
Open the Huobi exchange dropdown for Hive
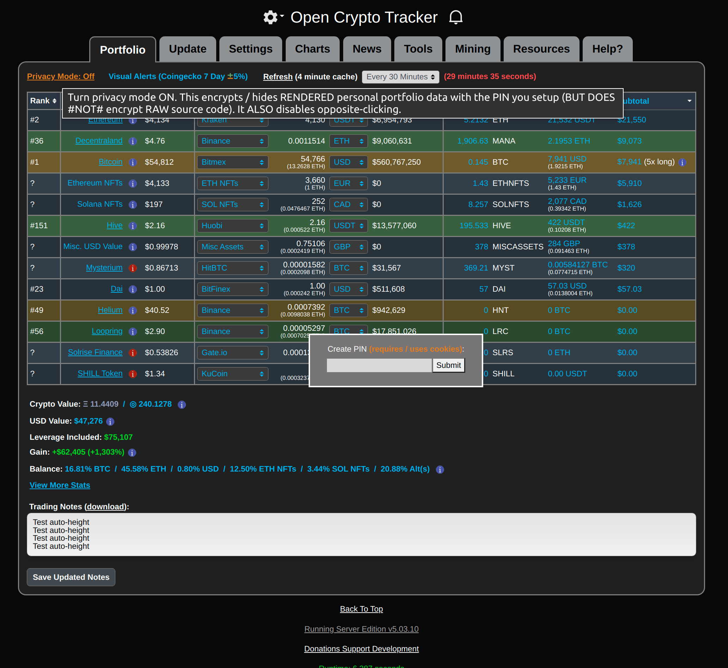pos(232,226)
